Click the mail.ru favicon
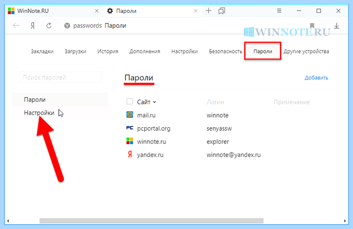This screenshot has width=353, height=229. [x=129, y=115]
